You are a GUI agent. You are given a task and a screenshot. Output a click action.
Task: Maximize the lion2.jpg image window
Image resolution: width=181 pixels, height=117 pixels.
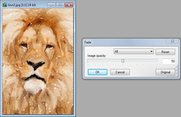tap(60, 5)
